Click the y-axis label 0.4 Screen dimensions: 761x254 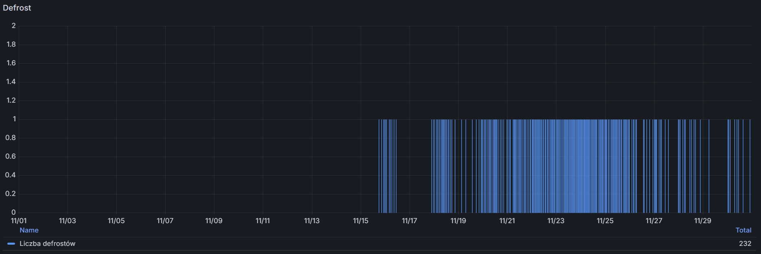pyautogui.click(x=11, y=175)
